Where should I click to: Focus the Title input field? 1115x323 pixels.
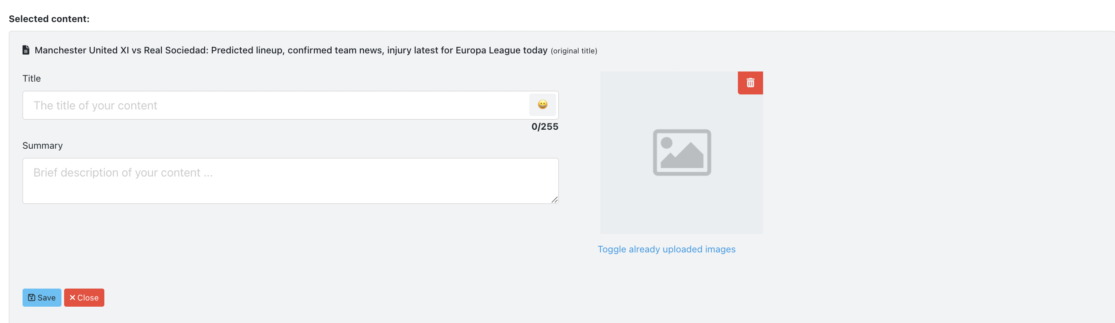[x=276, y=105]
